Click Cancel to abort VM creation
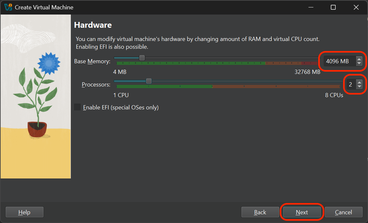The image size is (368, 223). (x=343, y=212)
